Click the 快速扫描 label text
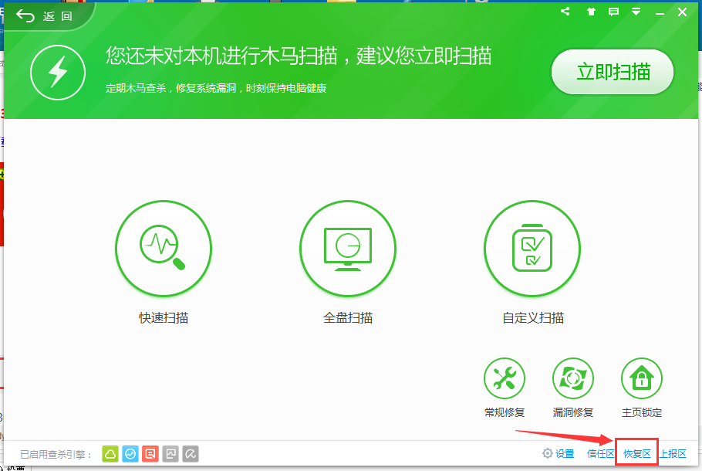Image resolution: width=702 pixels, height=471 pixels. [164, 318]
